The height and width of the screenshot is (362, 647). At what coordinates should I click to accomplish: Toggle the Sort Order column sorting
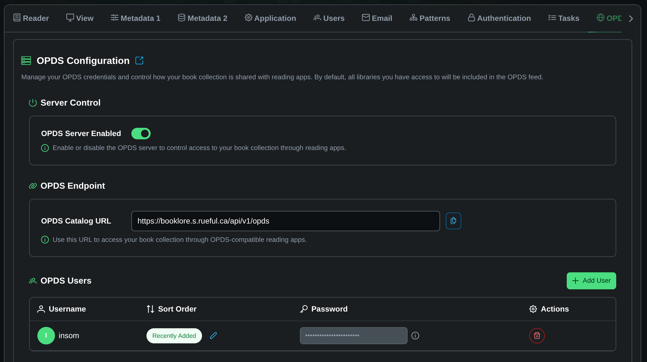[x=150, y=309]
